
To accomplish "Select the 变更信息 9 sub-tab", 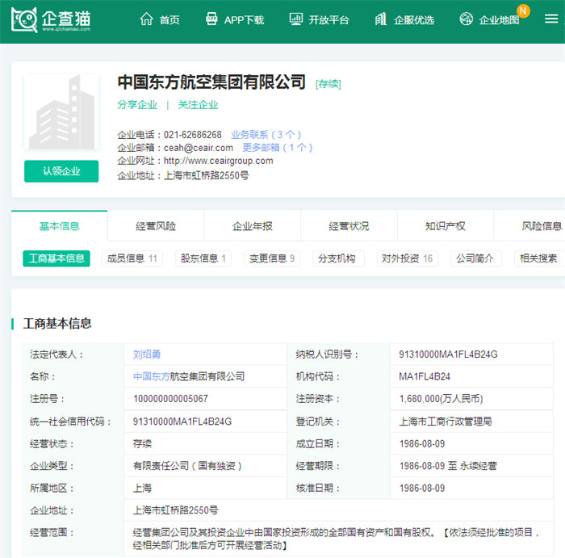I will coord(272,258).
